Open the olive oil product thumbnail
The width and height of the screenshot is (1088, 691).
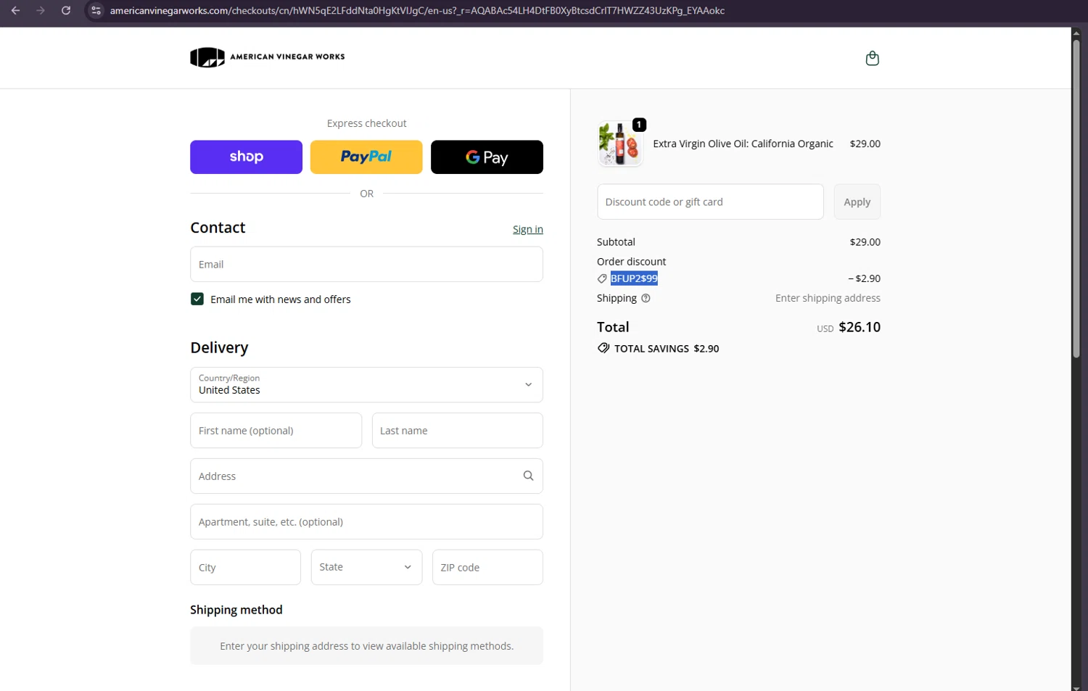click(620, 144)
